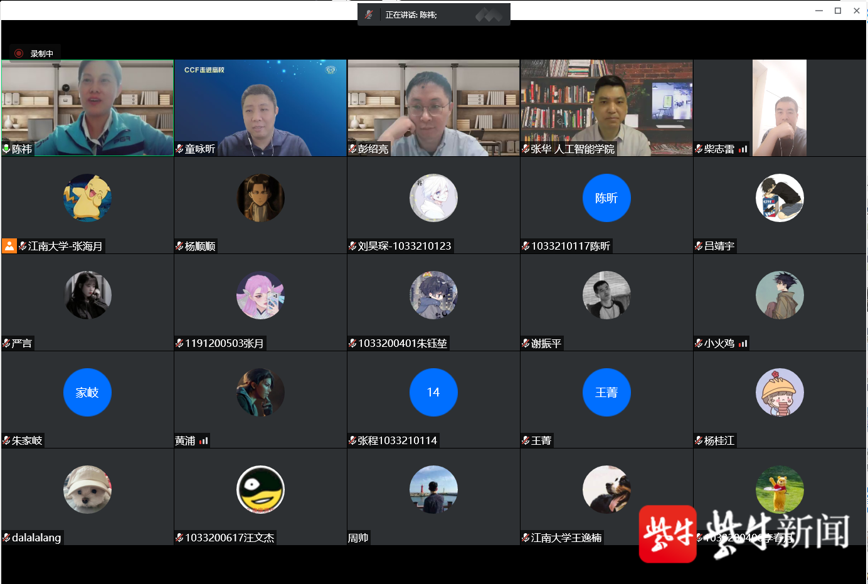868x584 pixels.
Task: Click the muted mic icon beside 童咏昕
Action: click(x=179, y=149)
